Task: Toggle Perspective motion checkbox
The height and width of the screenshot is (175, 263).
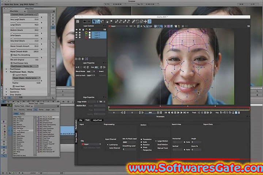Action: (141, 150)
